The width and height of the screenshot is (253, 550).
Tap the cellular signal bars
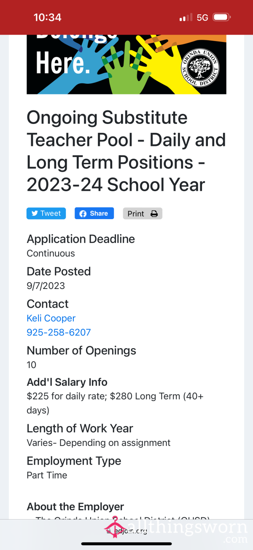point(186,17)
